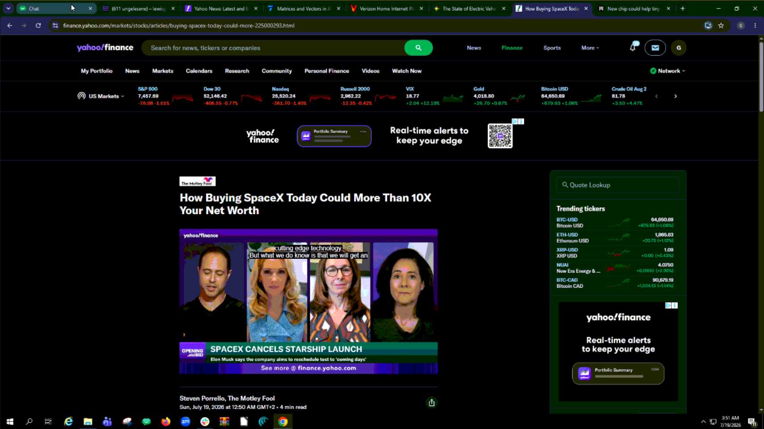Open File Explorer from the taskbar
This screenshot has height=429, width=764.
(88, 421)
